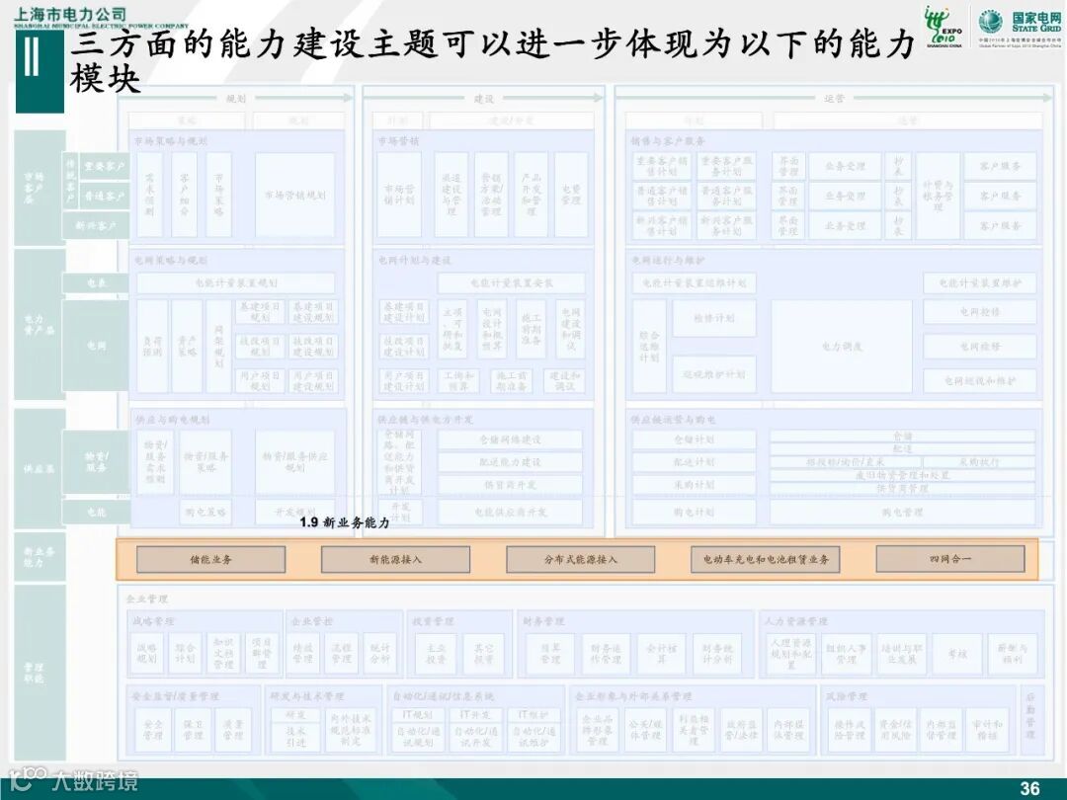Click the 市场策略与规划 section heading
The image size is (1067, 800).
[x=170, y=141]
